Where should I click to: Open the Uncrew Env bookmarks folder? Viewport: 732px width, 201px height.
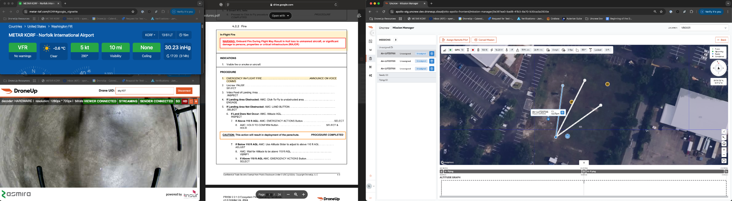594,19
